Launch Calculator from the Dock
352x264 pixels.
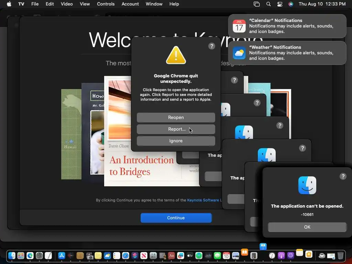coord(254,255)
